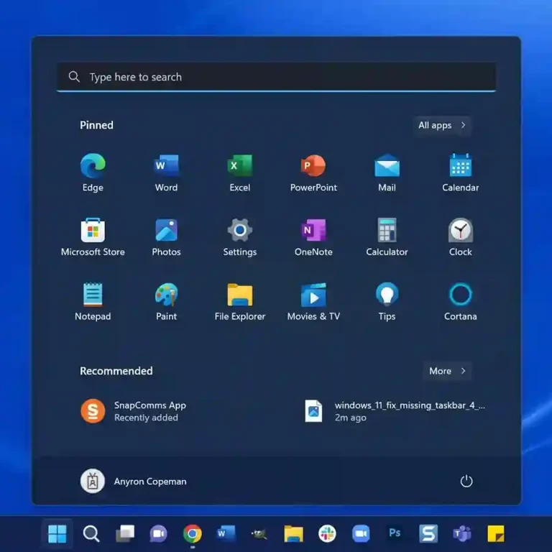Open the Tips app

click(x=387, y=301)
